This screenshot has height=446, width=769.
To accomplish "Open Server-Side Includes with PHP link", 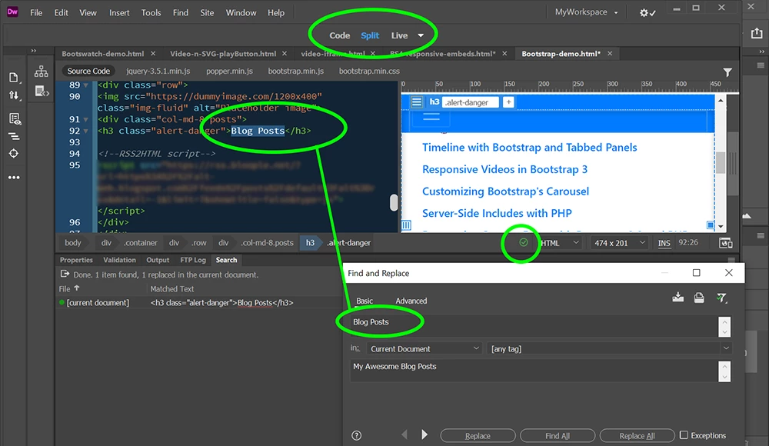I will [497, 213].
